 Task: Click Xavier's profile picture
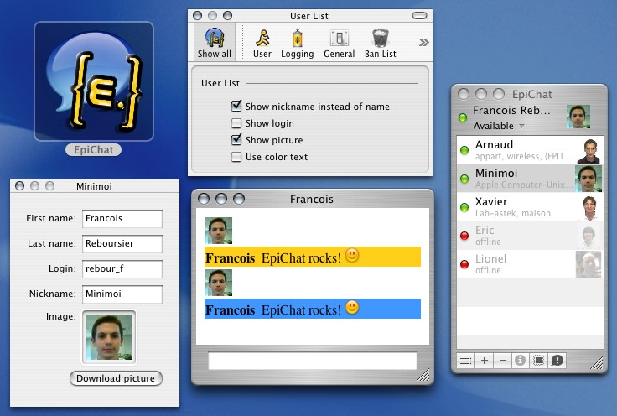[589, 207]
